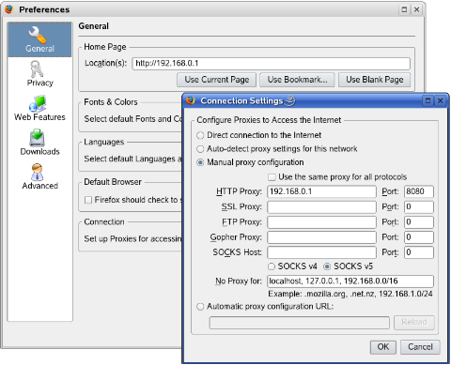Click the HTTP Proxy: label

pos(239,191)
